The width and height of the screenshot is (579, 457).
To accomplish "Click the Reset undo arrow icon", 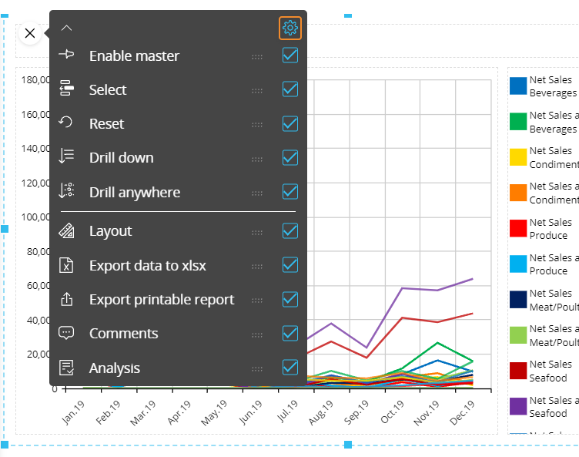I will click(x=66, y=123).
